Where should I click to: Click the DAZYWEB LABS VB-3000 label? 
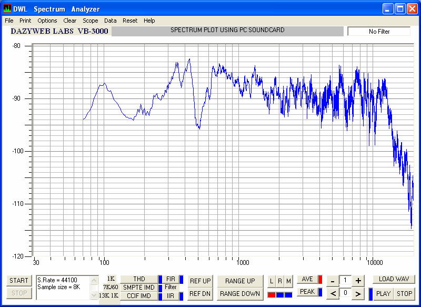(x=59, y=31)
